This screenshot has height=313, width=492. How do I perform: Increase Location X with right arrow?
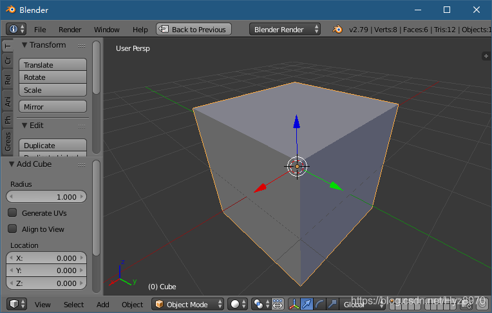82,258
